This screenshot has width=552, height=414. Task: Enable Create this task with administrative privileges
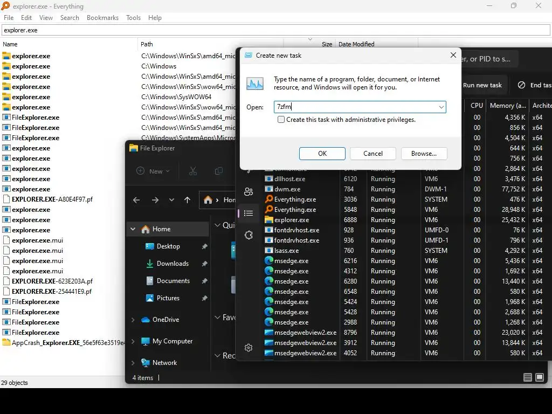point(281,119)
